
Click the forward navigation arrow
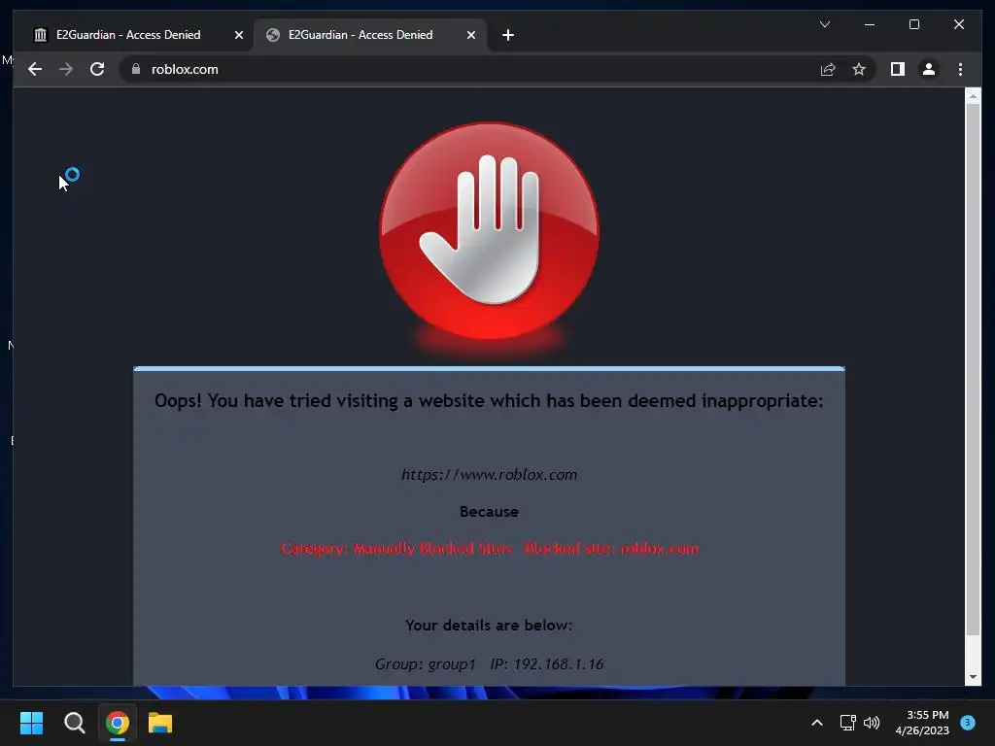66,69
